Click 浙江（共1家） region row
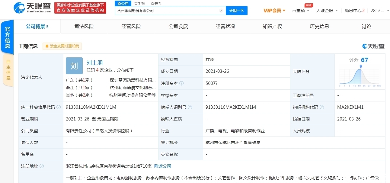Viewport: 390px width, 183px height. (79, 88)
